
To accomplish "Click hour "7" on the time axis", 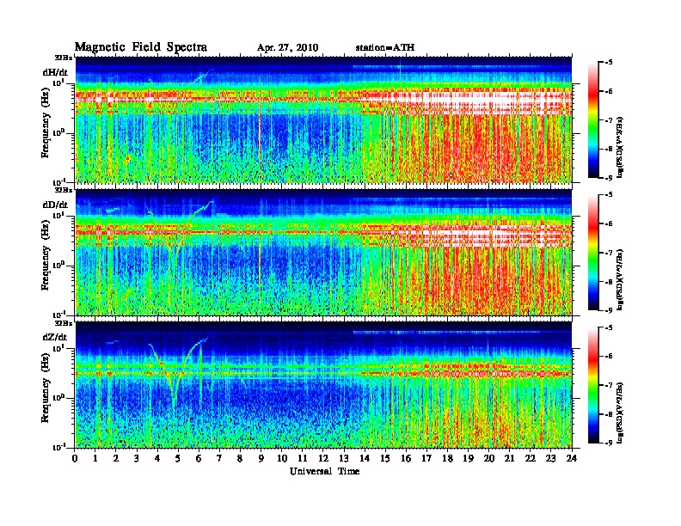I will [220, 458].
